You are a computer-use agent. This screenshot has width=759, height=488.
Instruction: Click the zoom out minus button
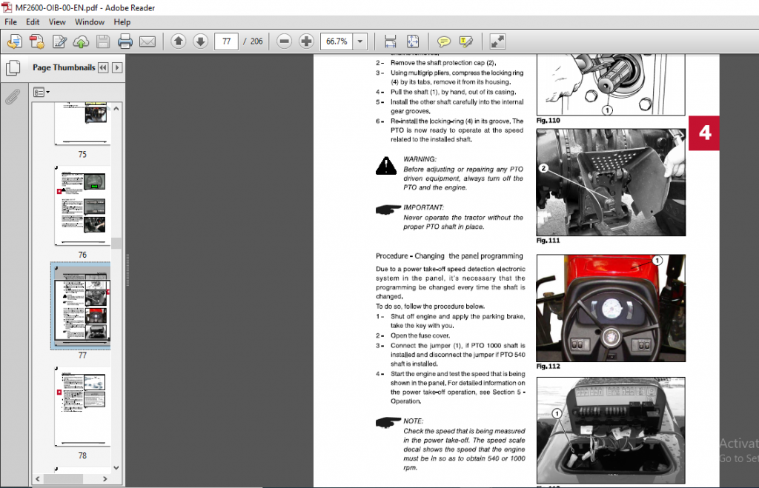tap(284, 41)
